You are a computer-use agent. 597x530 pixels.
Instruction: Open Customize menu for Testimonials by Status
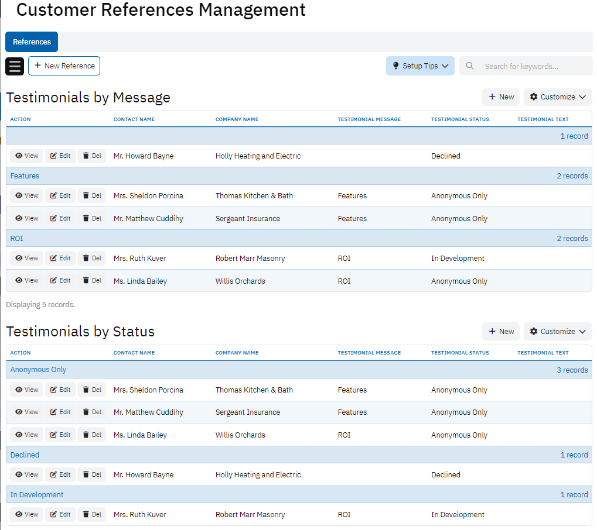(558, 332)
